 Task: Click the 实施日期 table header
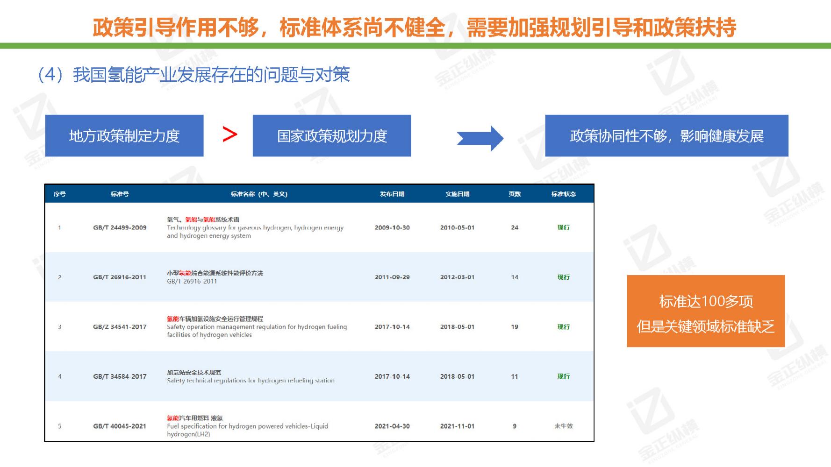[458, 194]
